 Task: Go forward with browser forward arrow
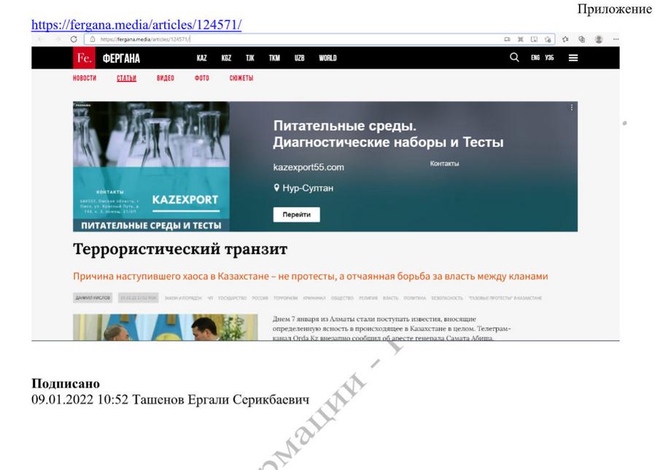[58, 39]
